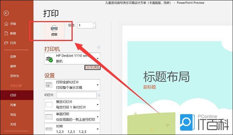233x135 pixels.
Task: Click the 打印整个演示文稿 text
Action: click(69, 88)
